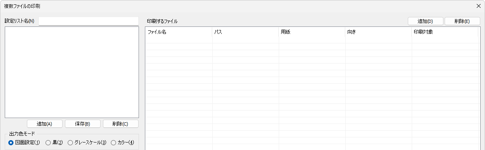Click the 印刷するファイル label
Viewport: 485px width, 150px height.
click(x=162, y=21)
